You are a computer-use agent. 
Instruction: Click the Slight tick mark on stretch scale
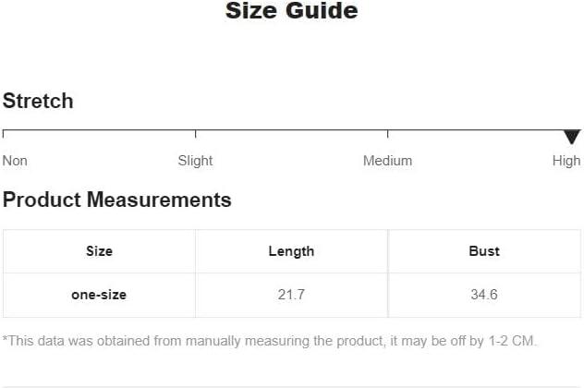click(195, 134)
